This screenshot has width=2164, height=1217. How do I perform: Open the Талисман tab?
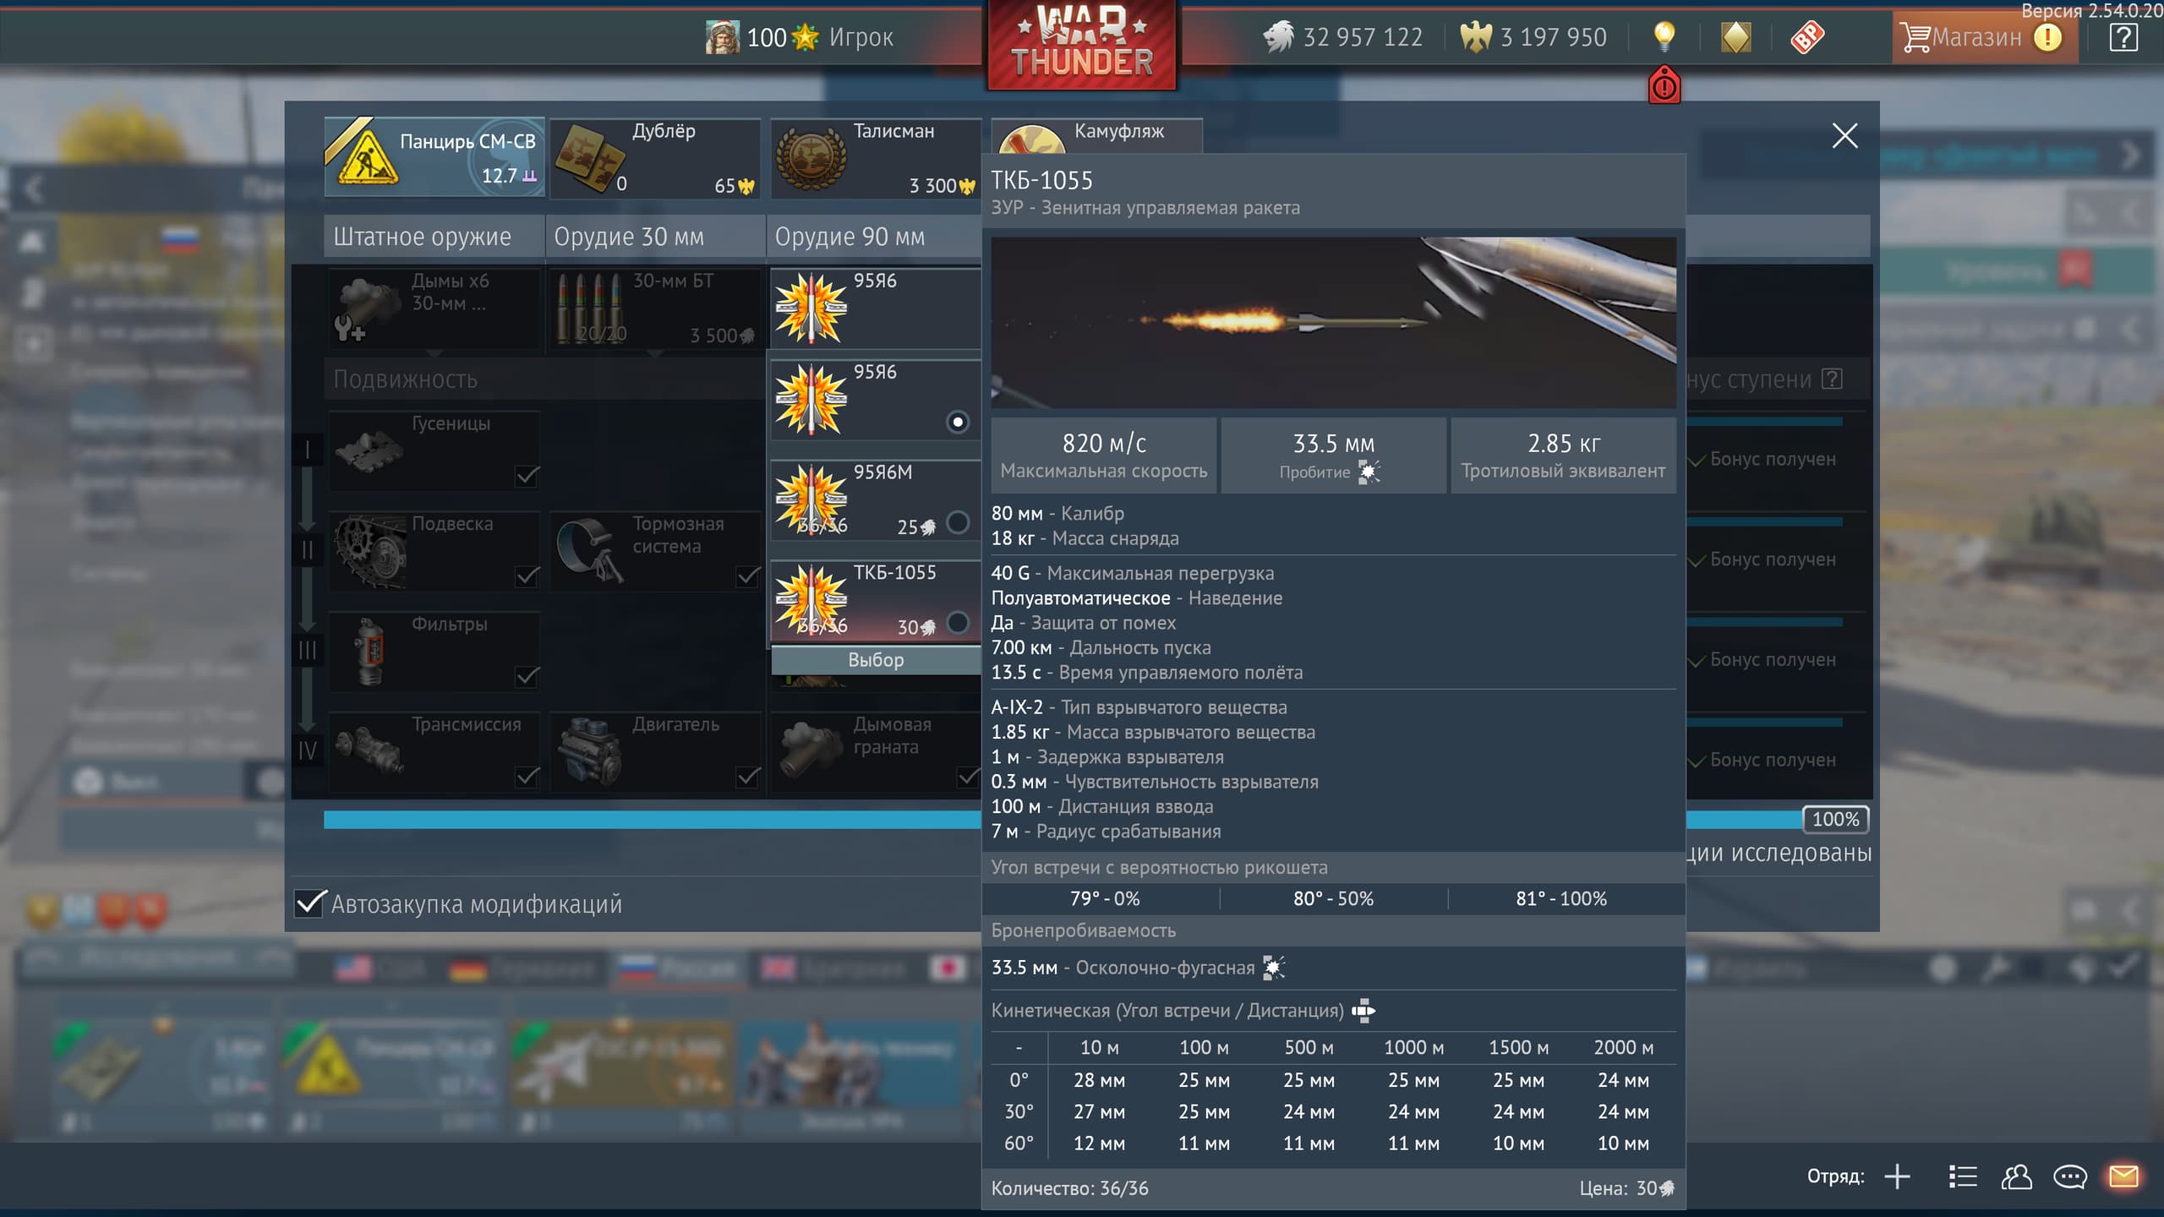point(875,158)
